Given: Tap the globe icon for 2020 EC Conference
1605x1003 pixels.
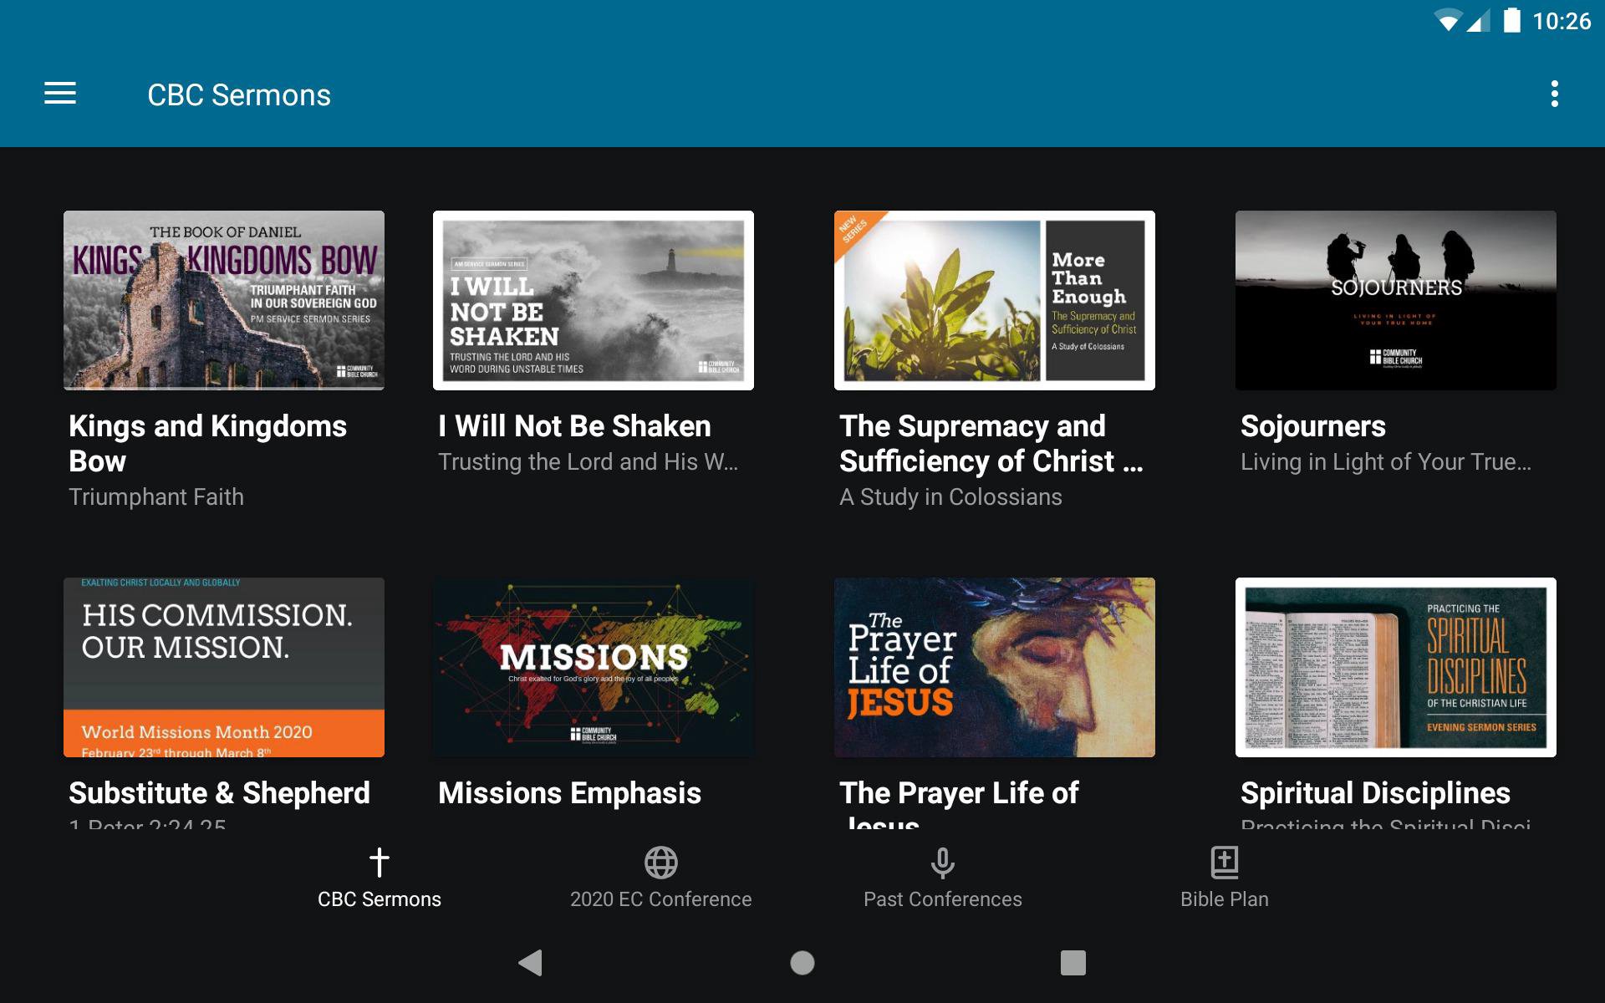Looking at the screenshot, I should (x=660, y=862).
